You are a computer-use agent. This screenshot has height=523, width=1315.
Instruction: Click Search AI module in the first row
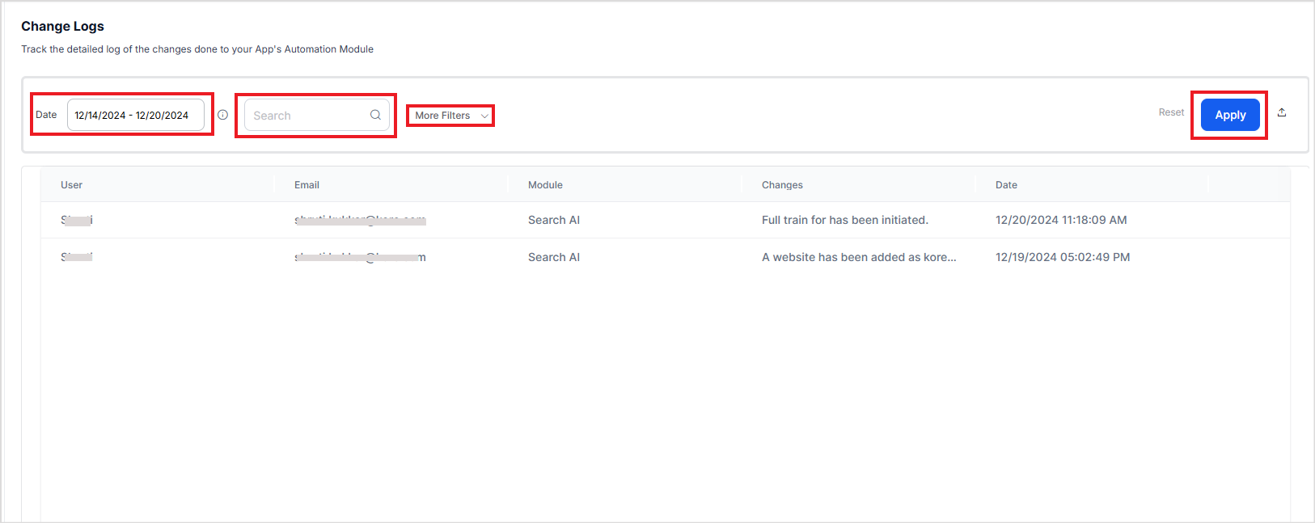point(553,220)
